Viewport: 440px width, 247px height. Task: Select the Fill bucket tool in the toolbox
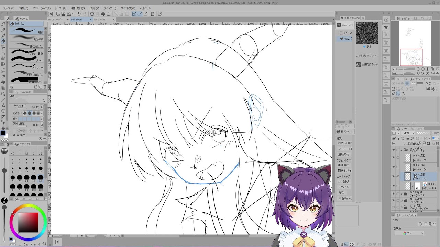tap(3, 82)
